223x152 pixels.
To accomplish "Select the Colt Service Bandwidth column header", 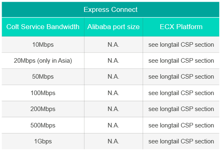I will [43, 27].
